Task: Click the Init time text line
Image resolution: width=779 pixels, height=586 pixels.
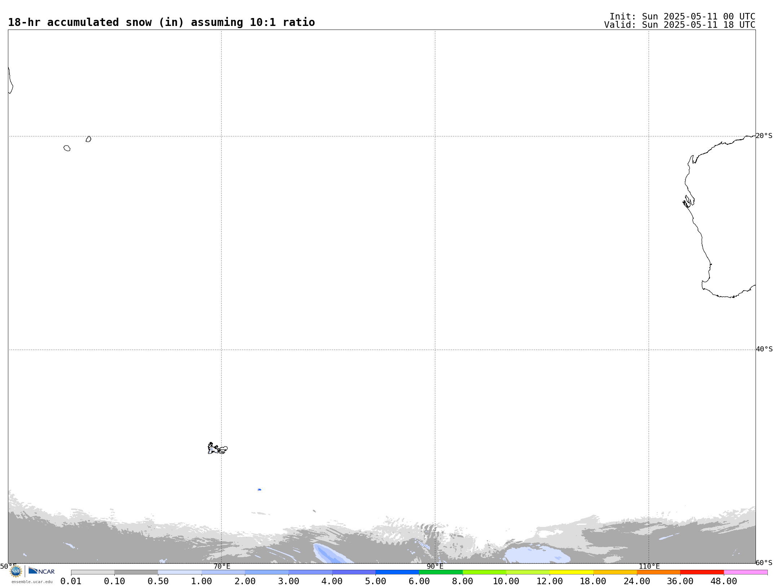Action: point(682,17)
